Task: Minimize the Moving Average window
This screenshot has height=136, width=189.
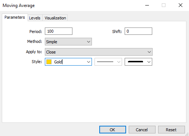Action: click(x=147, y=5)
